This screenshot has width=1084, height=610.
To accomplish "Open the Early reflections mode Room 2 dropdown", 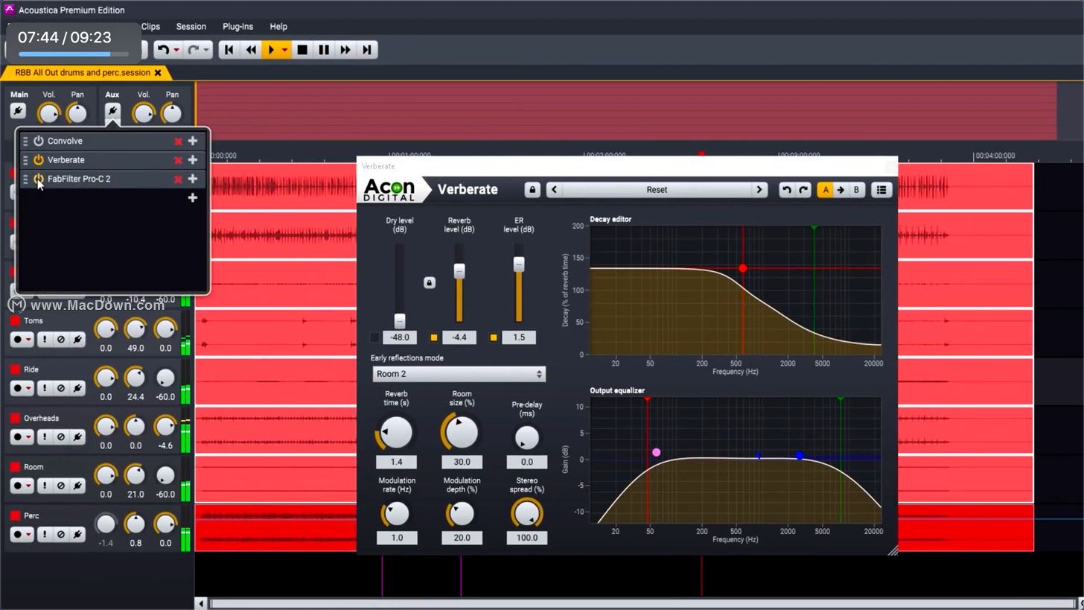I will [459, 374].
